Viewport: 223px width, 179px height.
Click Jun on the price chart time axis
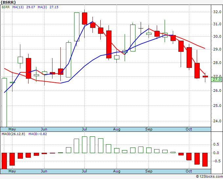(44, 129)
